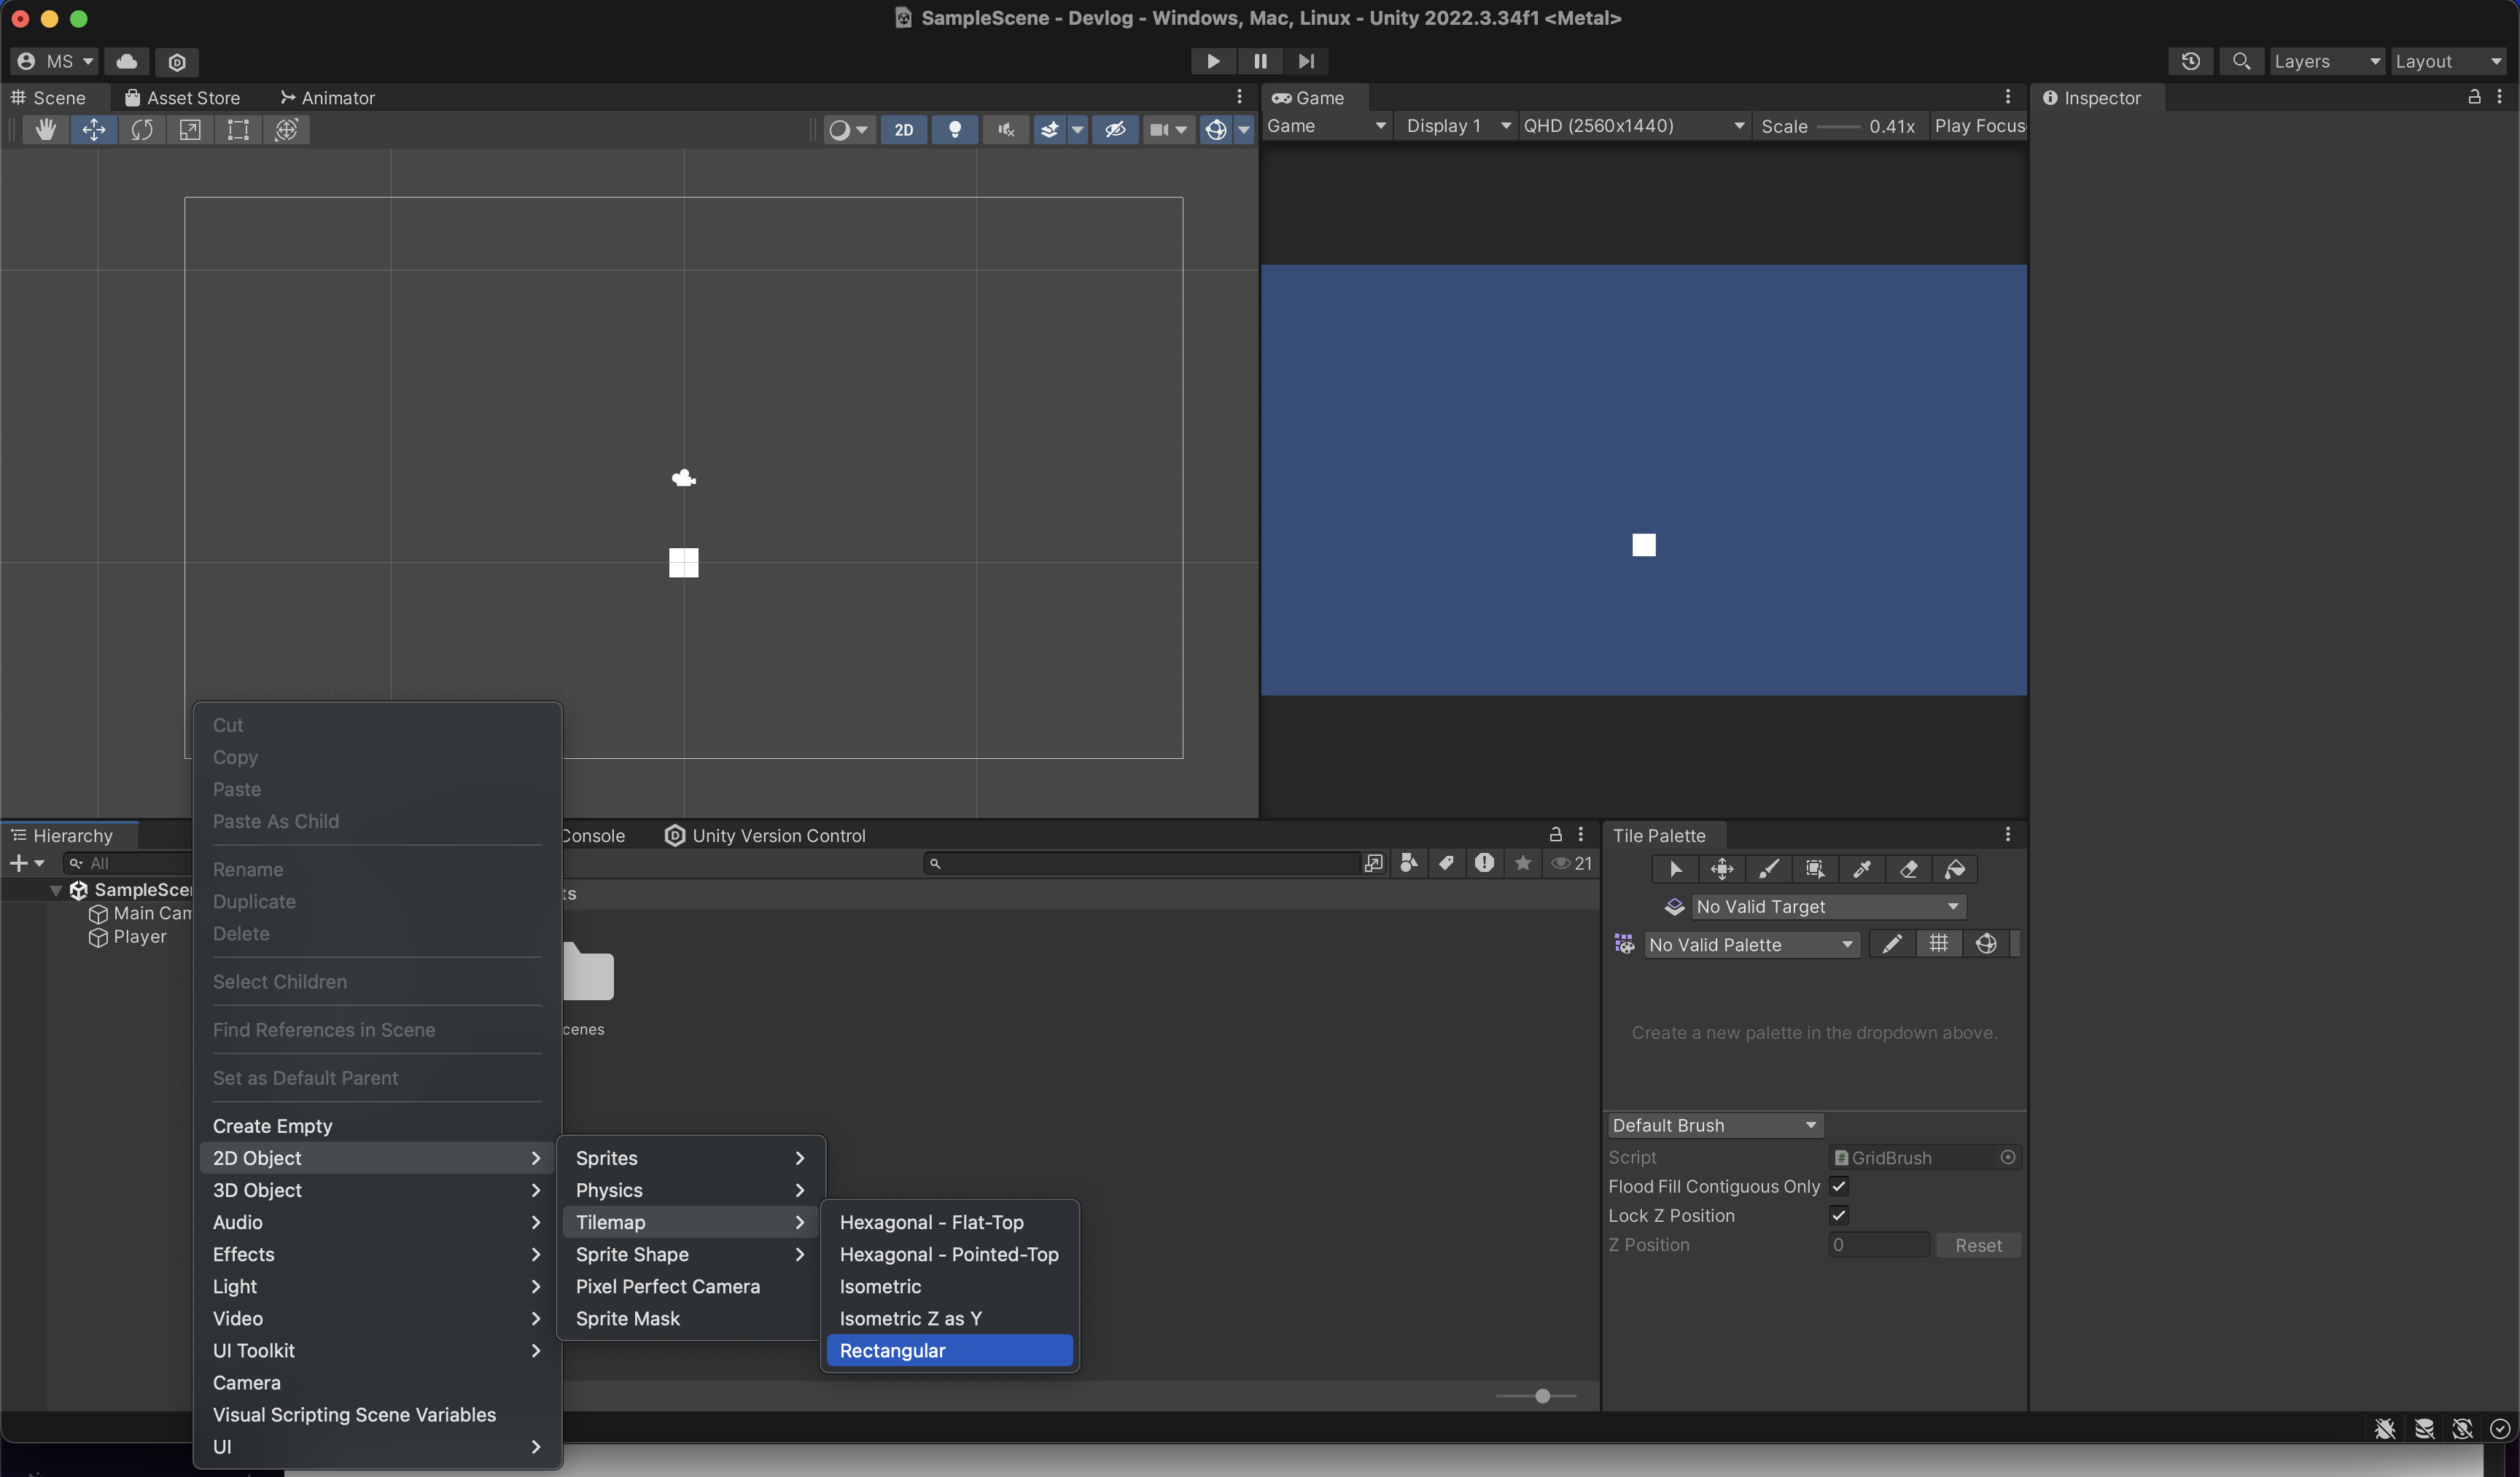Viewport: 2520px width, 1477px height.
Task: Click Create Empty in context menu
Action: (272, 1126)
